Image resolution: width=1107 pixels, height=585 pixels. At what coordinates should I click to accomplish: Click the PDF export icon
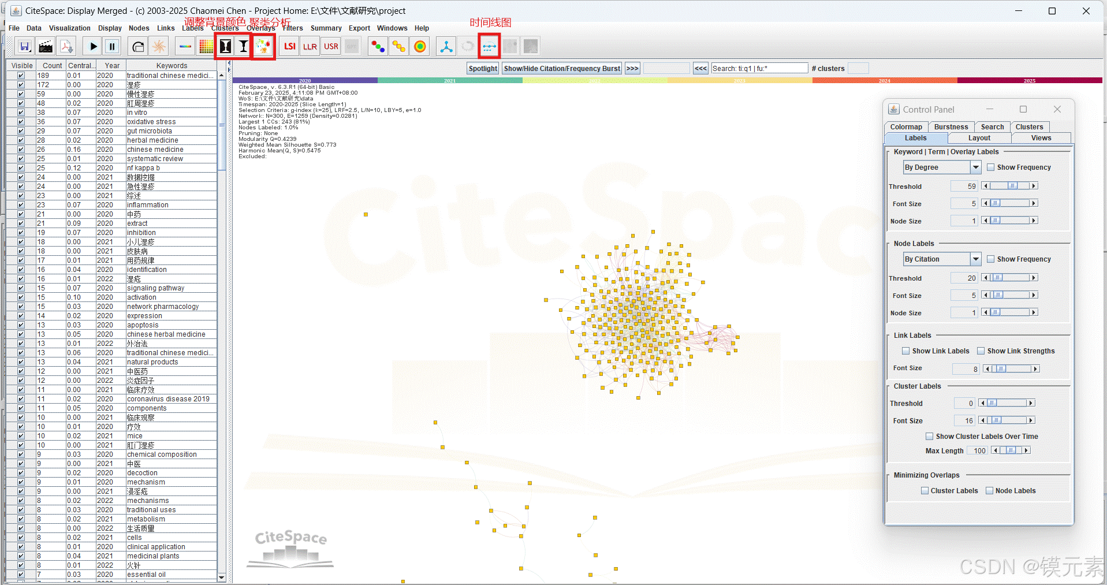(66, 47)
